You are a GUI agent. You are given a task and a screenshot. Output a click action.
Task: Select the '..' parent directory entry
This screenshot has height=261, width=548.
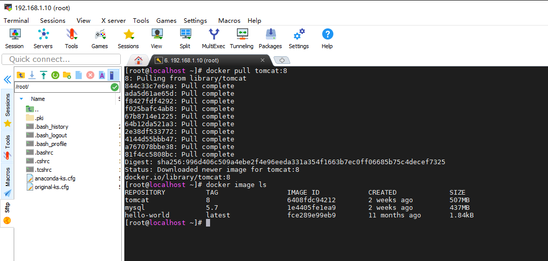click(x=32, y=109)
